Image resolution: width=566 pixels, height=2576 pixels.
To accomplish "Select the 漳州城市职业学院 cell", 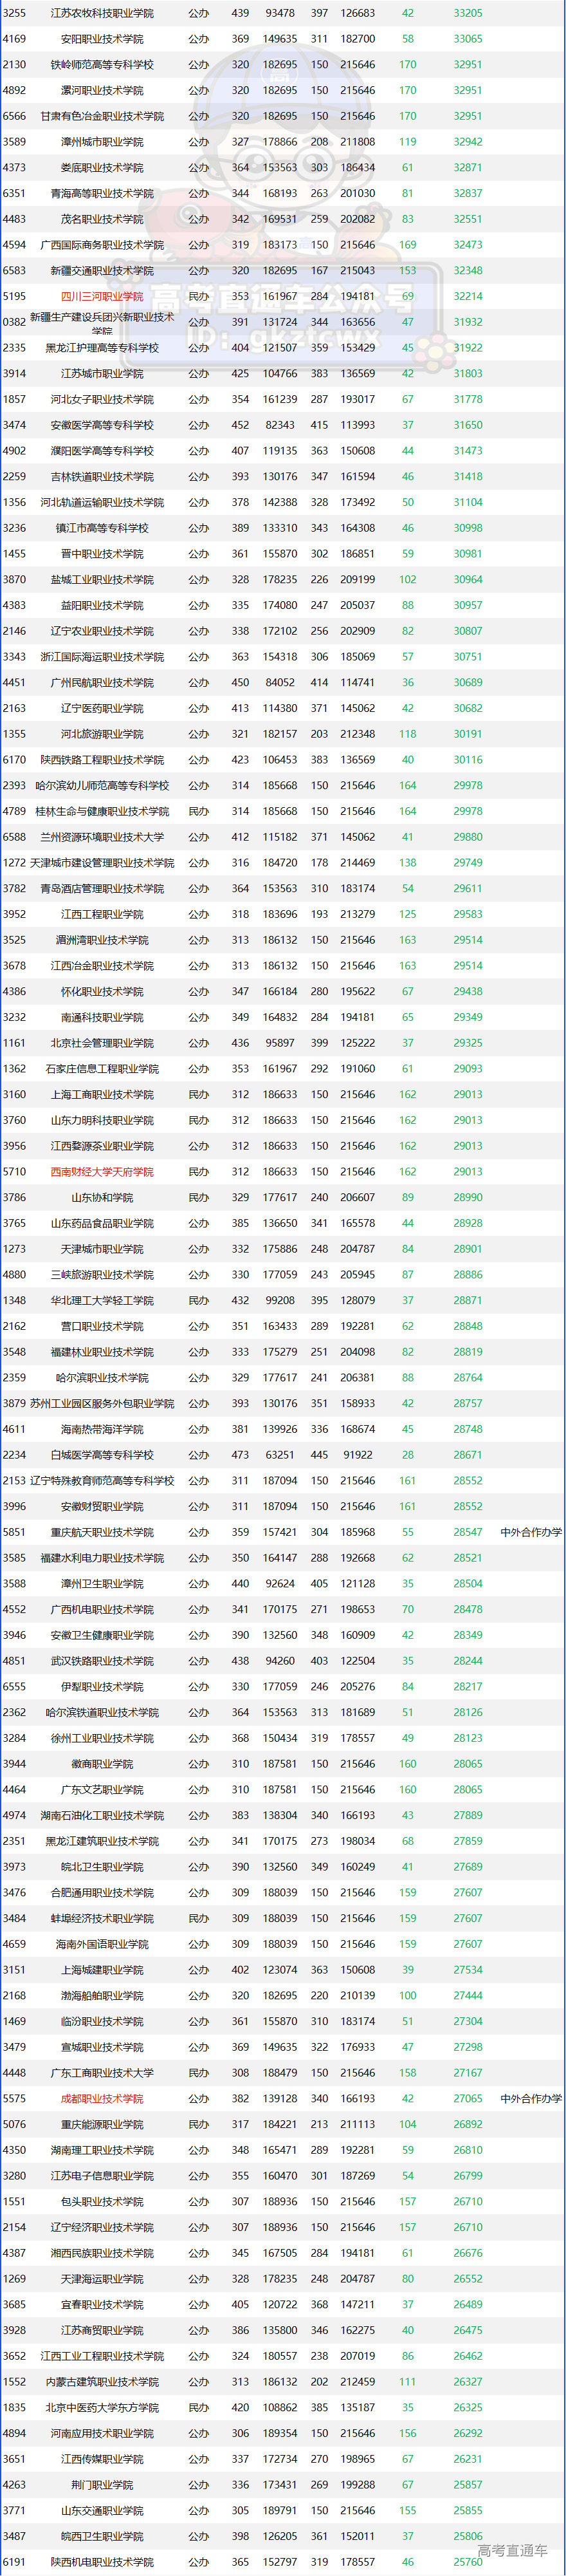I will click(x=102, y=142).
